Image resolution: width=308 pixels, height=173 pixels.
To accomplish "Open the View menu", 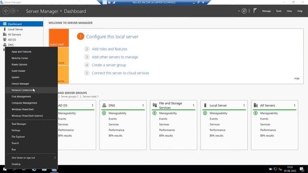I will point(289,11).
